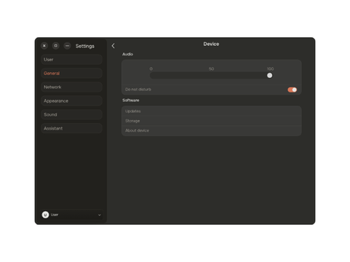Click the audio volume slider handle
This screenshot has width=350, height=262.
tap(270, 76)
